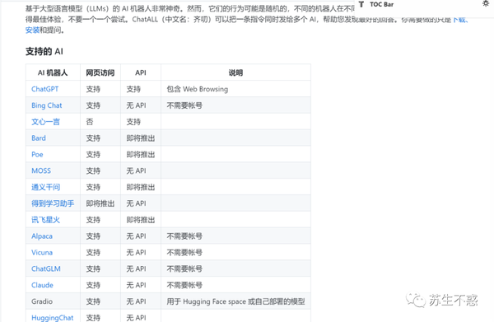Open the 通义千问 link
Viewport: 494px width, 322px height.
(x=45, y=187)
